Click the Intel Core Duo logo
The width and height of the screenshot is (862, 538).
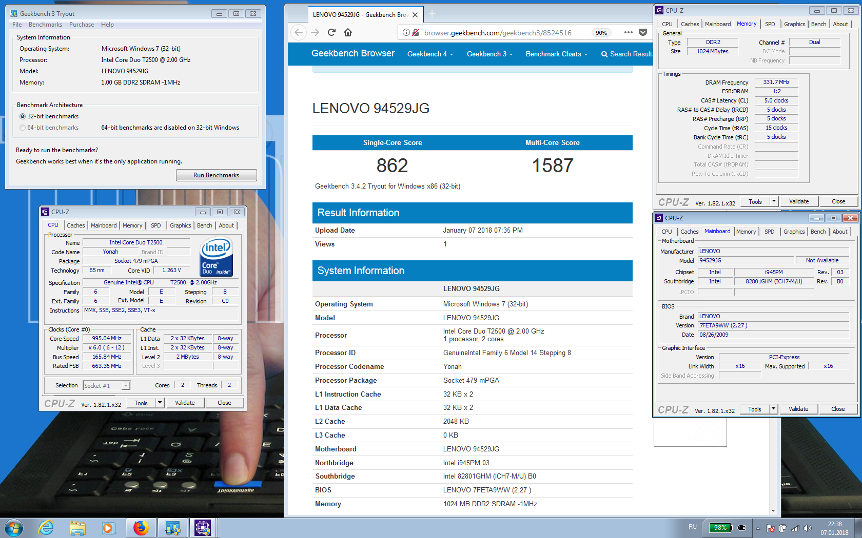(x=216, y=257)
